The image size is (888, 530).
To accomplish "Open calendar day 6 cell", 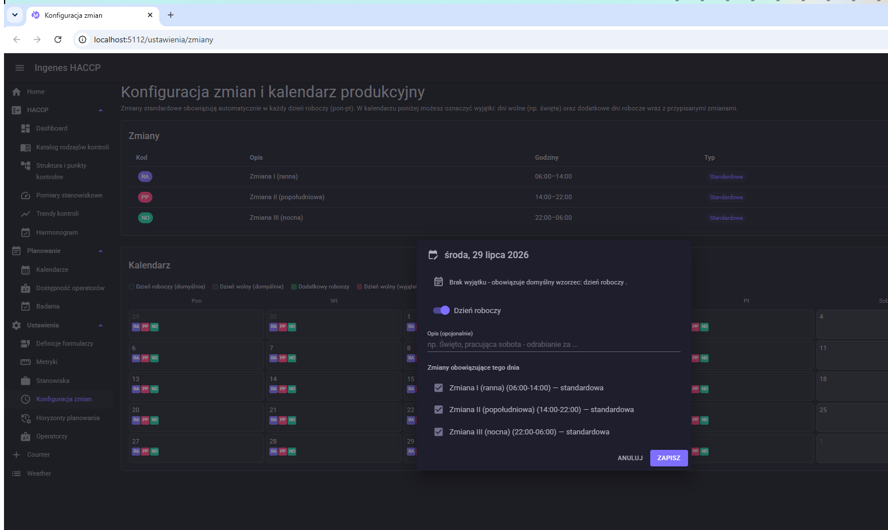I will pyautogui.click(x=196, y=354).
